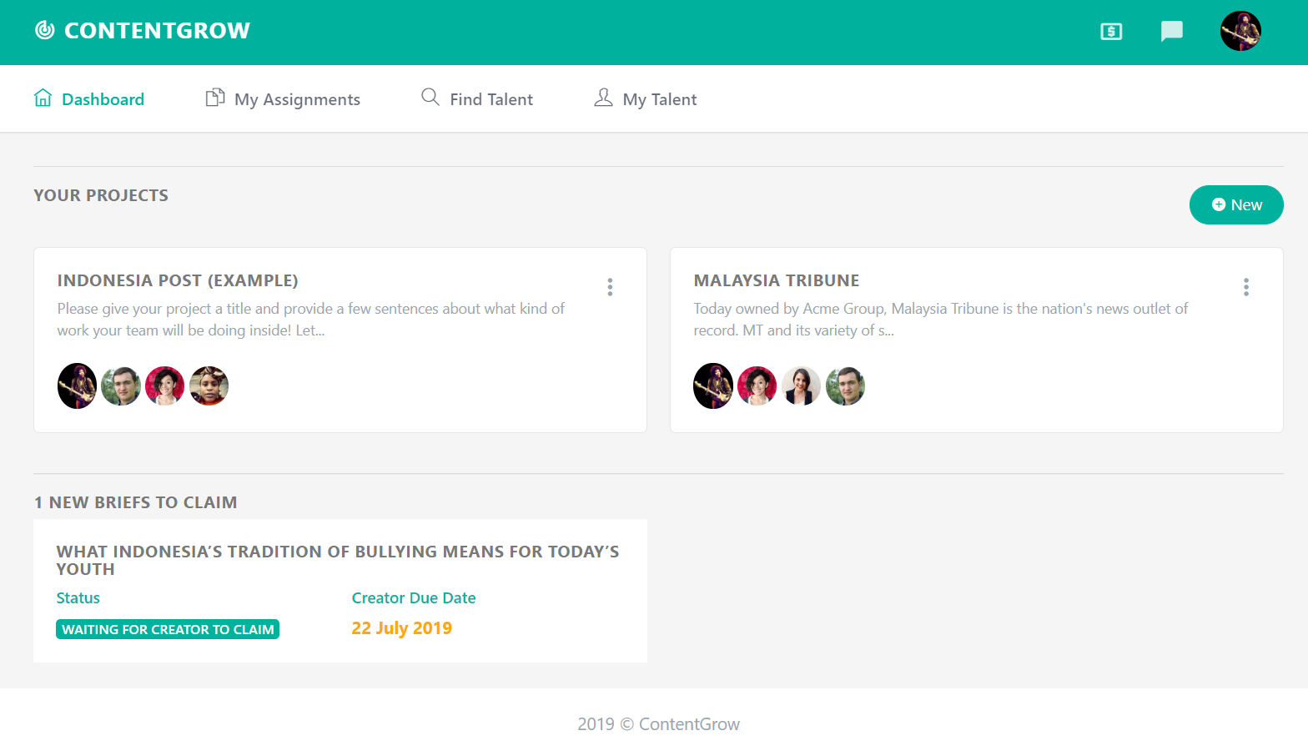1308x756 pixels.
Task: Open the Indonesia Post (Example) project title
Action: (x=178, y=280)
